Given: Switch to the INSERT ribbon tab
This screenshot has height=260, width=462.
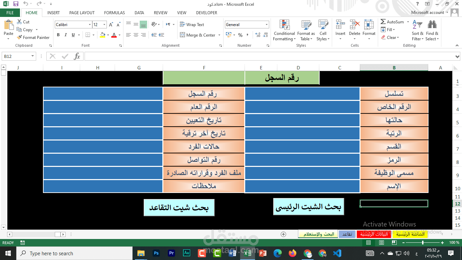Looking at the screenshot, I should pos(53,13).
